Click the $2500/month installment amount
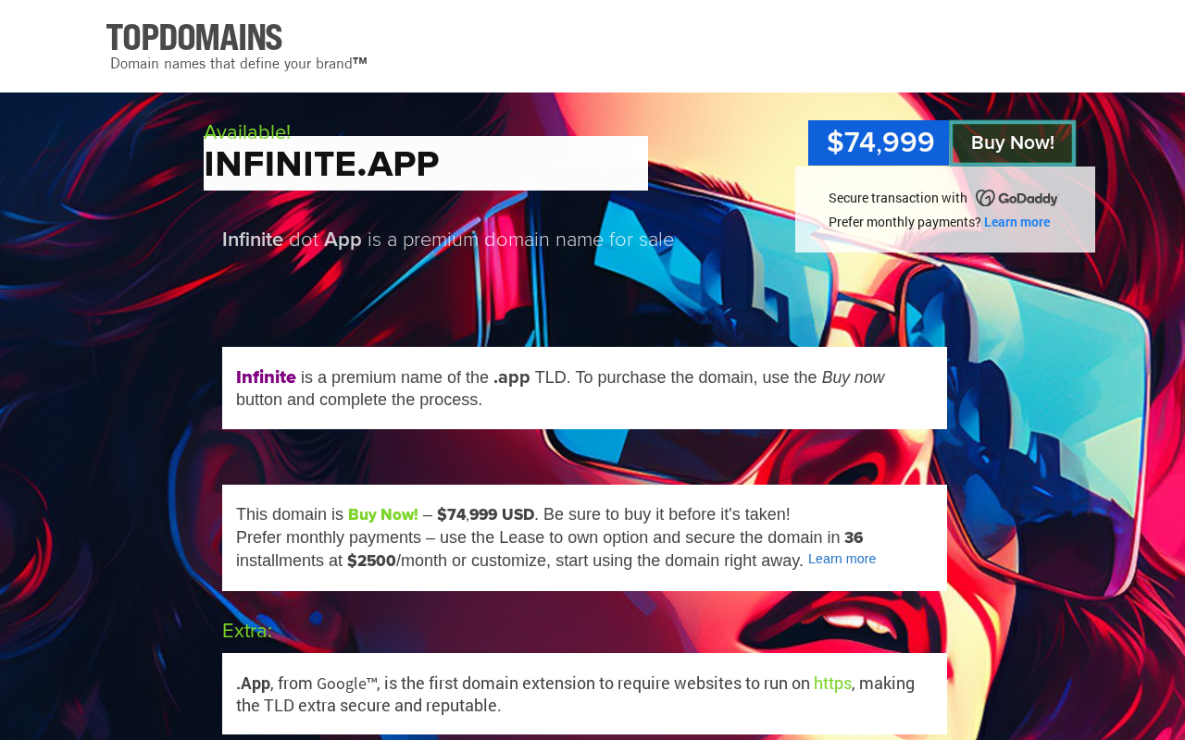1185x740 pixels. point(371,561)
